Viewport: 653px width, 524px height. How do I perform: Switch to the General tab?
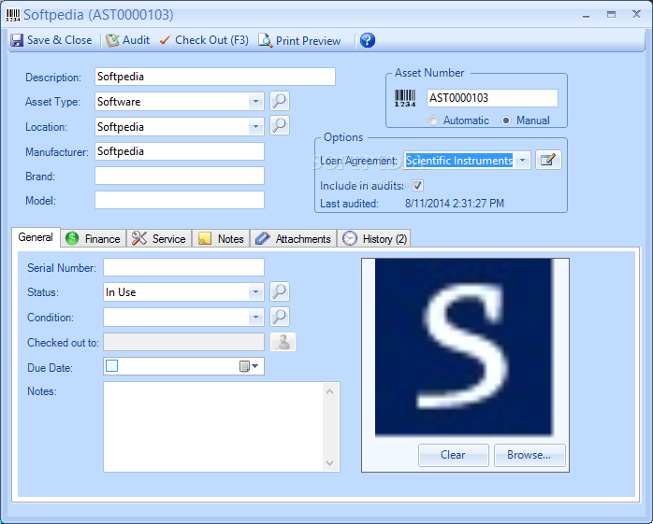coord(36,237)
